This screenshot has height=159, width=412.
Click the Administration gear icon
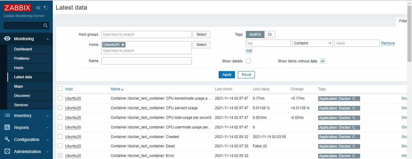[x=7, y=151]
